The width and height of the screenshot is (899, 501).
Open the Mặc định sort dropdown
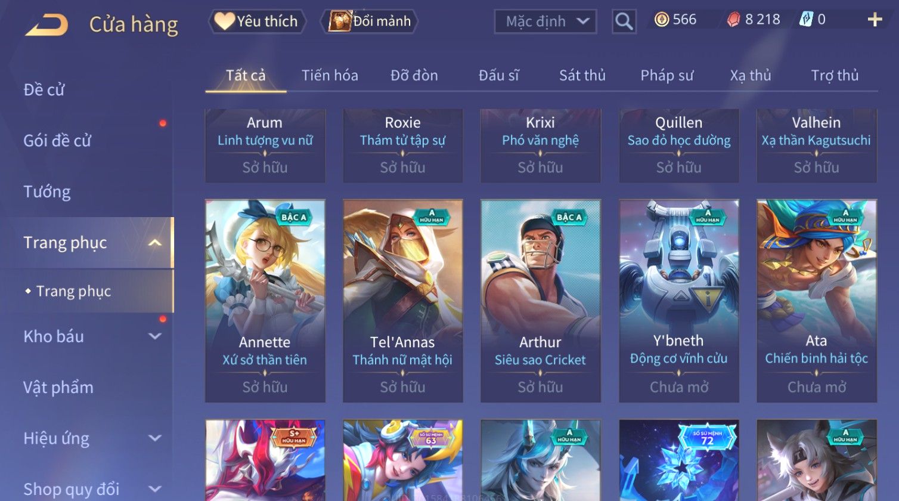tap(545, 21)
